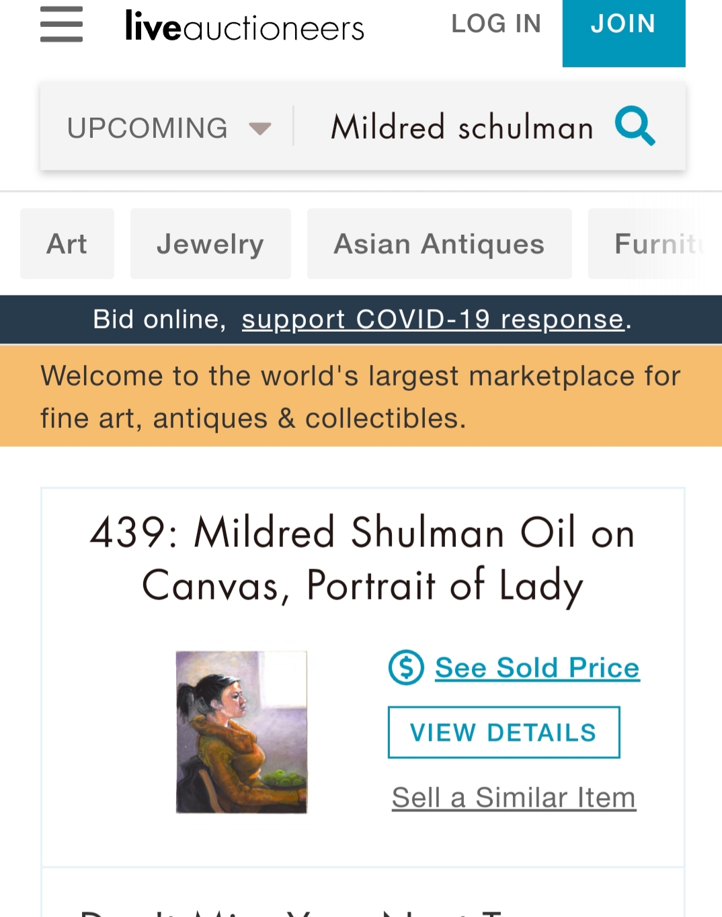Click the Sell a Similar Item link
Screen dimensions: 722x917
(x=514, y=798)
